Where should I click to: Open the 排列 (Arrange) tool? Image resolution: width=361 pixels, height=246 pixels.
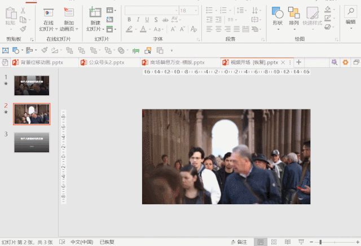[294, 14]
